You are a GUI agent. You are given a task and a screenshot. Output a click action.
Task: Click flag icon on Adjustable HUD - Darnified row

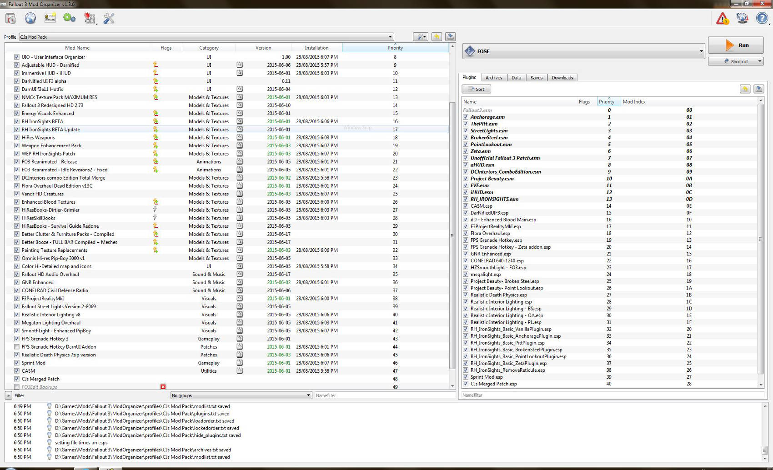point(156,65)
